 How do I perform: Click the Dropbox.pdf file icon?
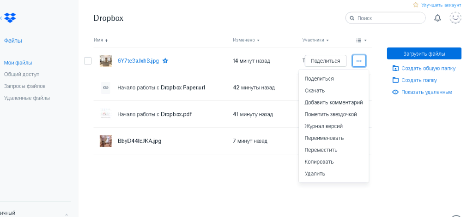105,114
